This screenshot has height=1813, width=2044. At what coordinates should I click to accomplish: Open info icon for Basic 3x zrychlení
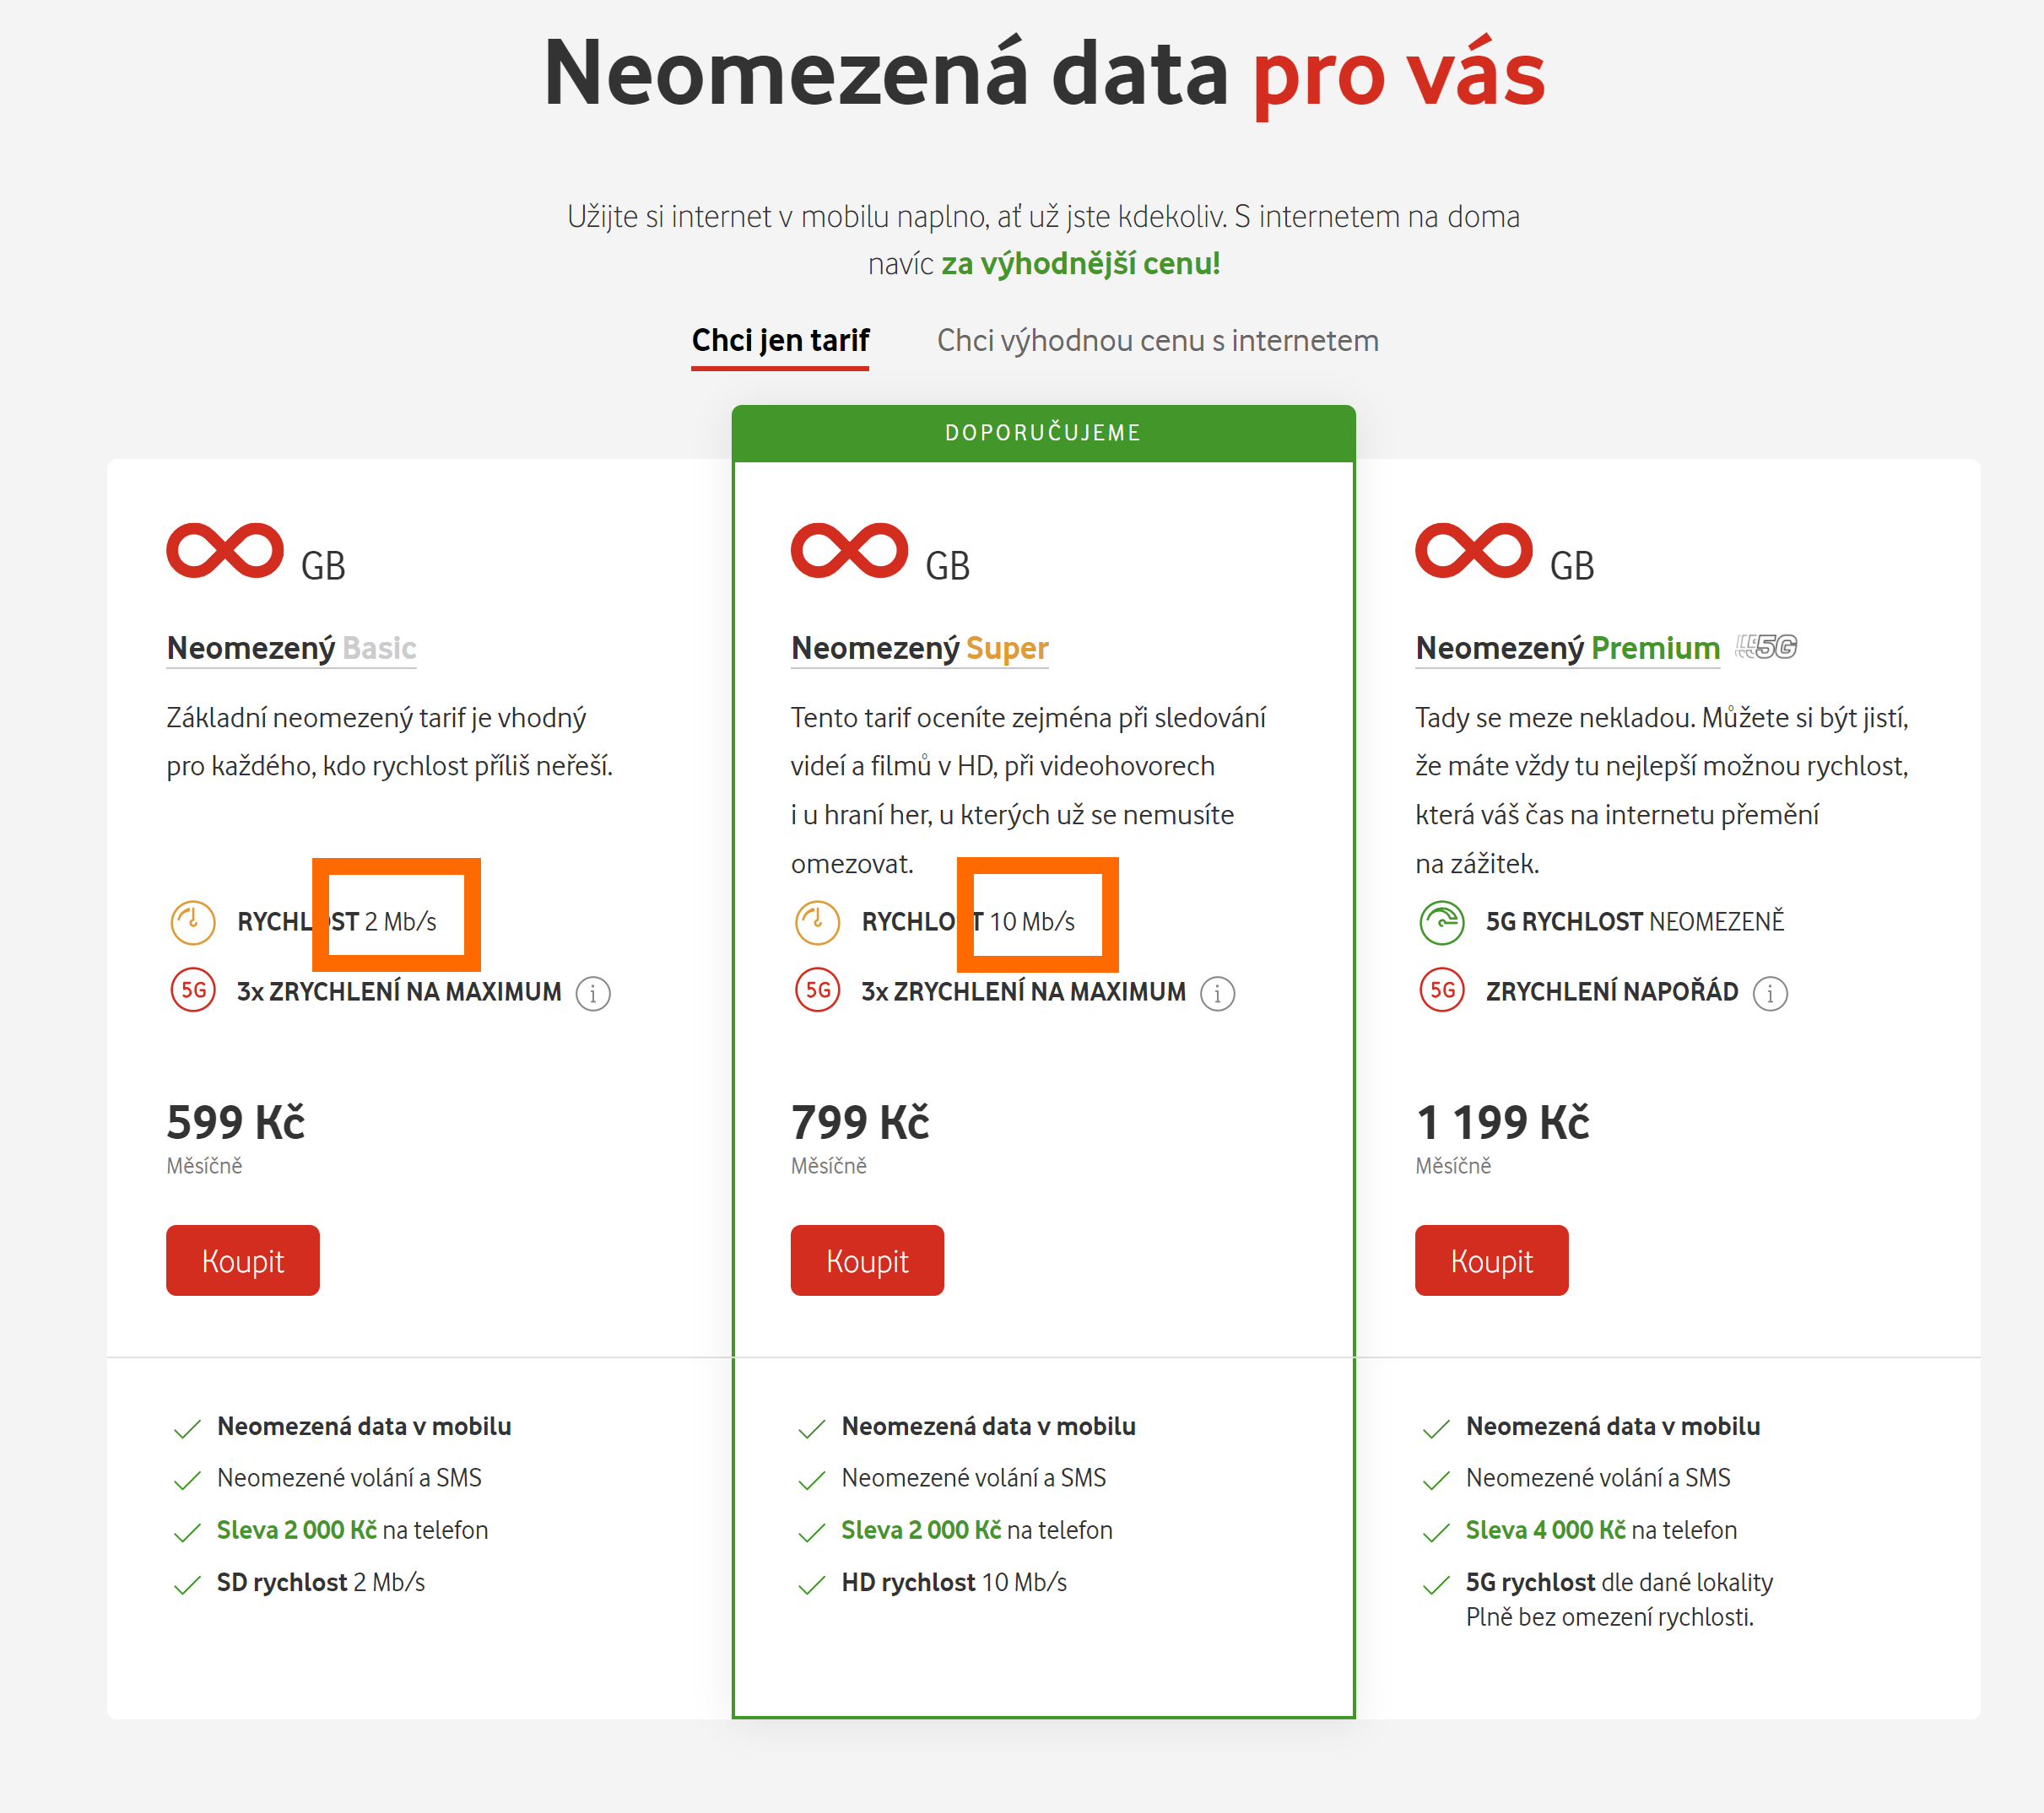(593, 994)
